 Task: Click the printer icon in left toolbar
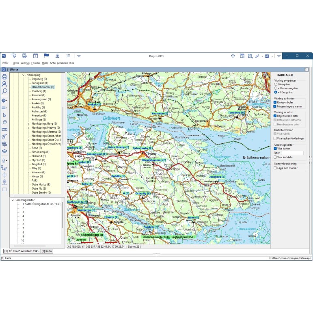click(4, 77)
